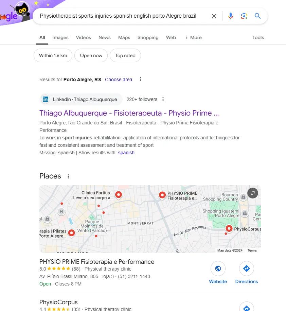The width and height of the screenshot is (286, 311).
Task: Open three-dot menu beside 220+ followers
Action: (x=163, y=99)
